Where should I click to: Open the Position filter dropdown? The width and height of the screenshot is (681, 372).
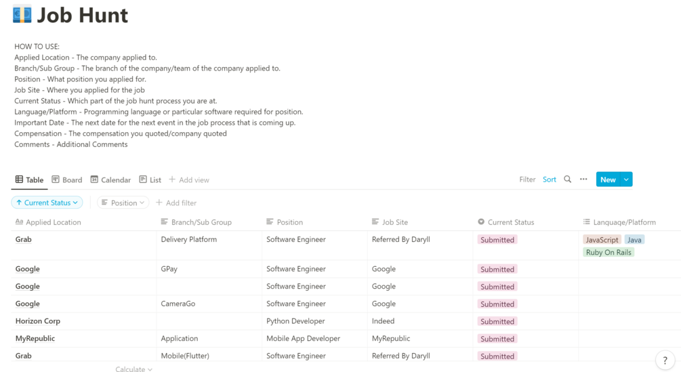pos(123,203)
